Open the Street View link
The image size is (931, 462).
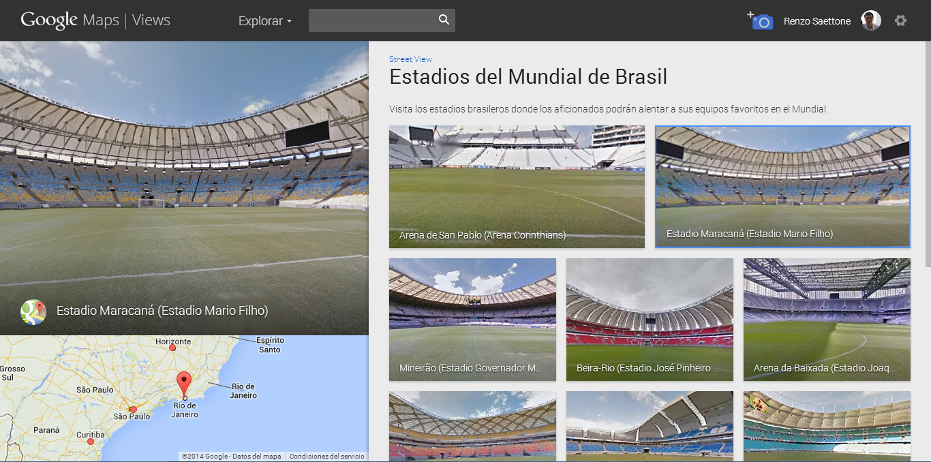pyautogui.click(x=410, y=59)
